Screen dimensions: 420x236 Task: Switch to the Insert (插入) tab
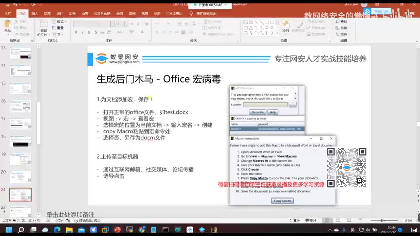tap(35, 13)
